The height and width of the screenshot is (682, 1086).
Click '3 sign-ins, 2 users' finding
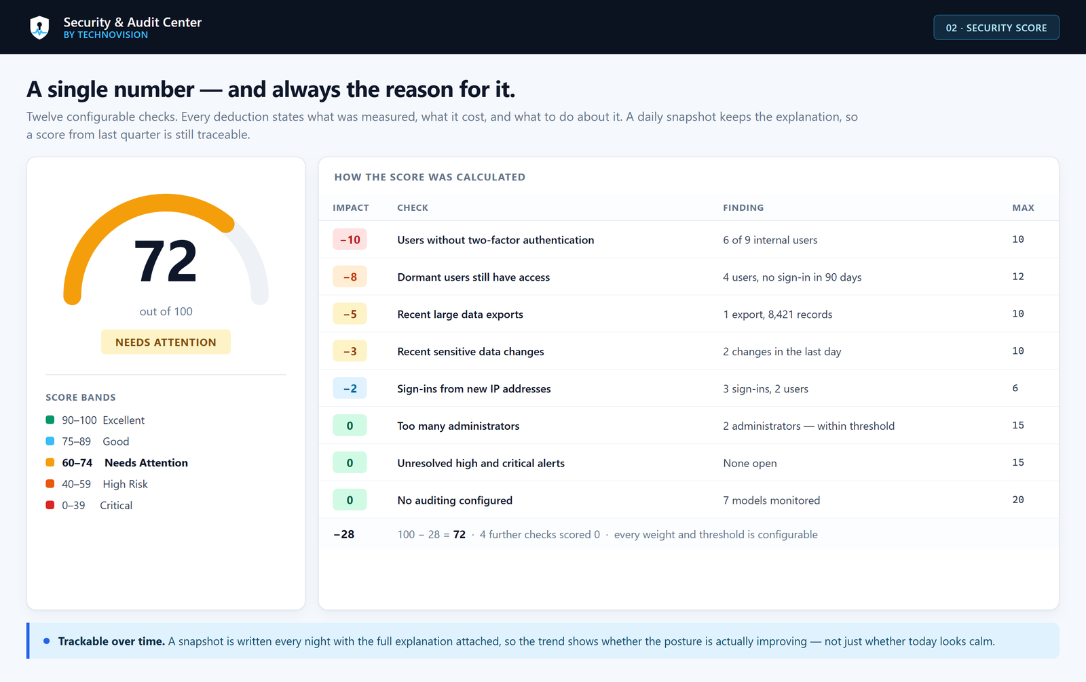tap(766, 389)
